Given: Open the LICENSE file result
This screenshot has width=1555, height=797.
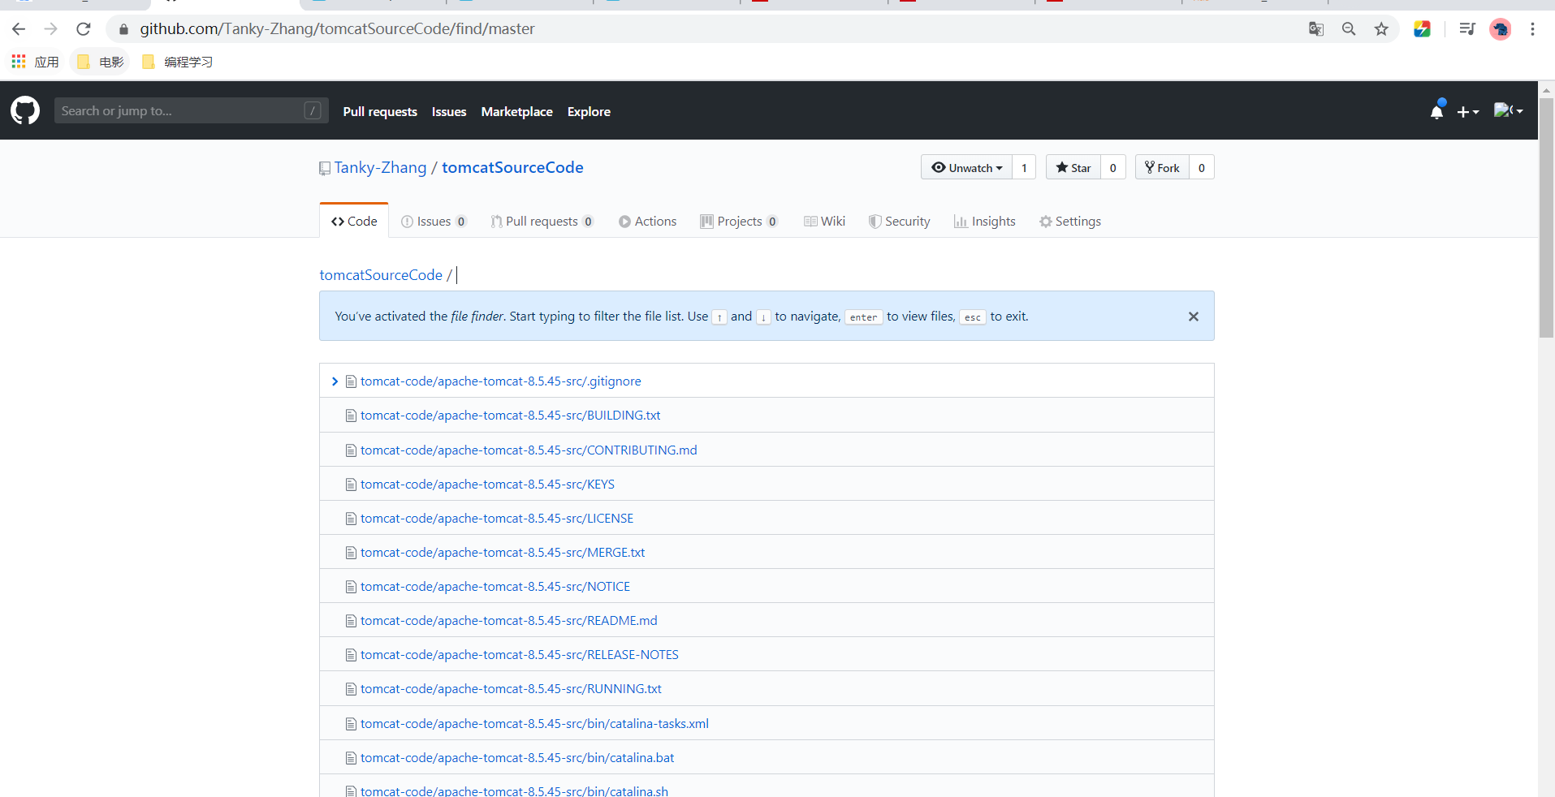Looking at the screenshot, I should [x=497, y=519].
